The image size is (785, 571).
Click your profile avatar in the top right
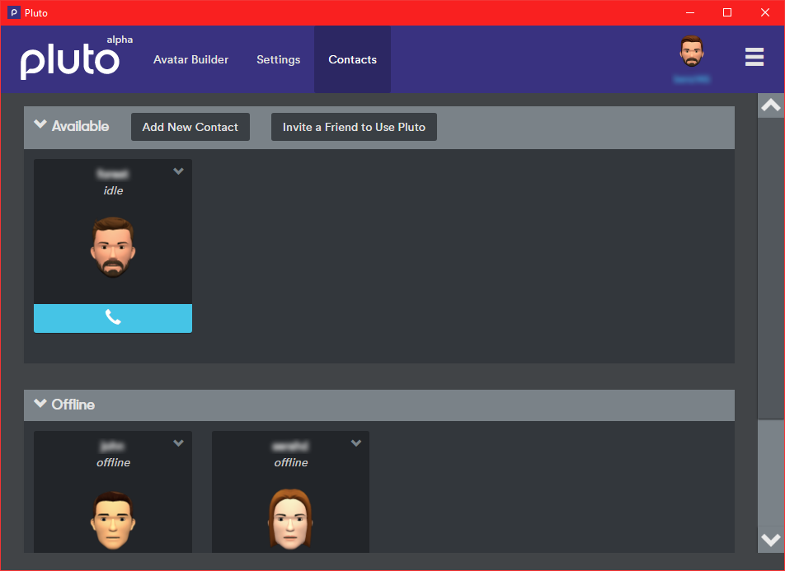[691, 53]
